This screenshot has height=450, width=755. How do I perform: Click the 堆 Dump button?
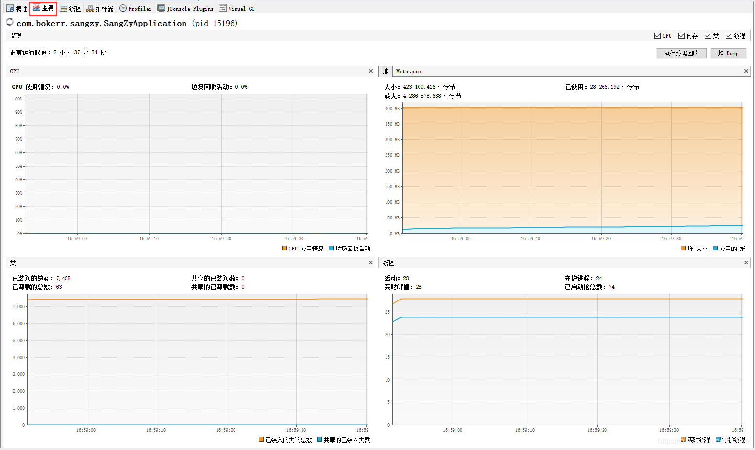pyautogui.click(x=728, y=53)
